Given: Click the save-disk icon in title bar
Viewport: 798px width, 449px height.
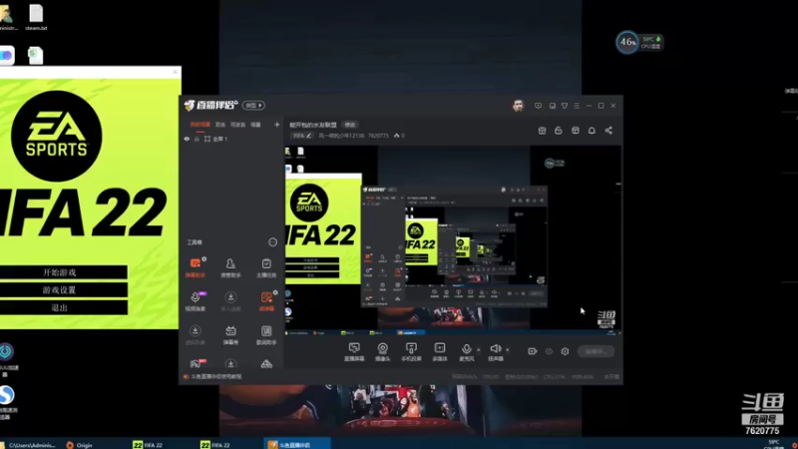Looking at the screenshot, I should point(553,106).
